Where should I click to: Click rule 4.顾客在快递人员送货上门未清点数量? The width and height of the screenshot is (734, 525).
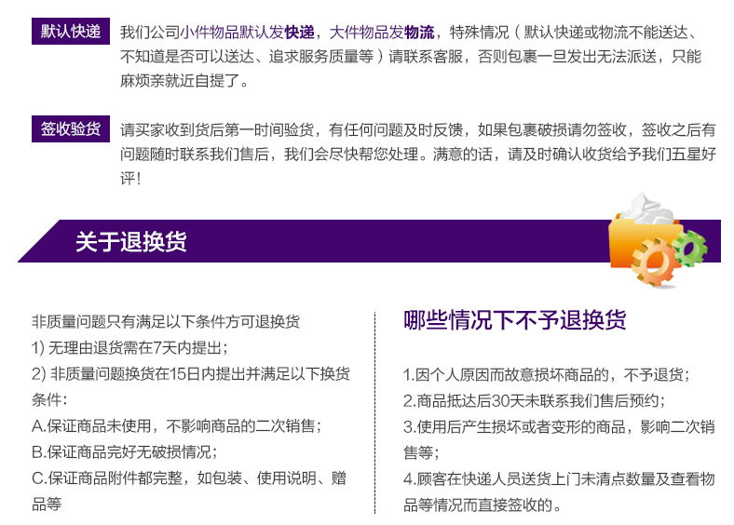tap(558, 479)
